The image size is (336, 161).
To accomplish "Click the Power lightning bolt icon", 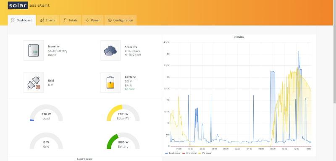I will 87,20.
